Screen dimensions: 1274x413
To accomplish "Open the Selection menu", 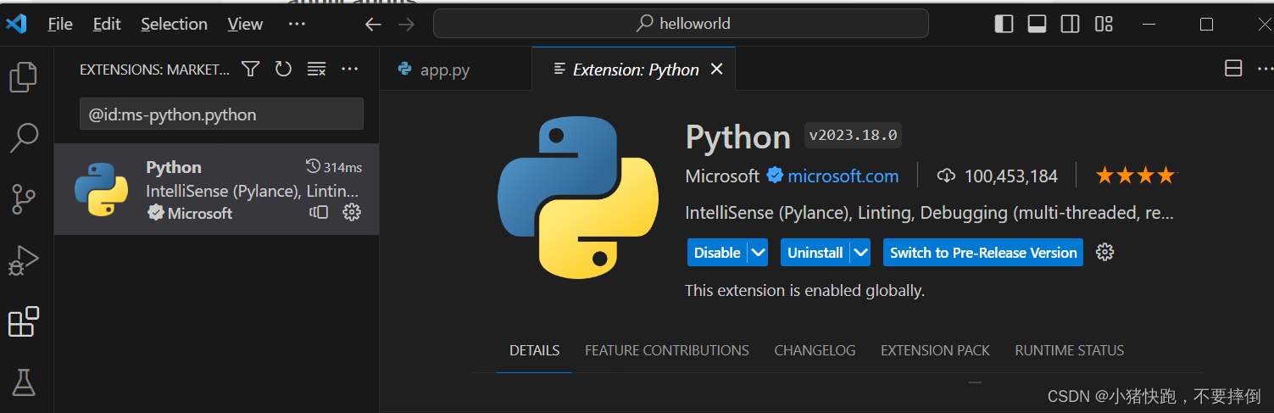I will (x=174, y=25).
